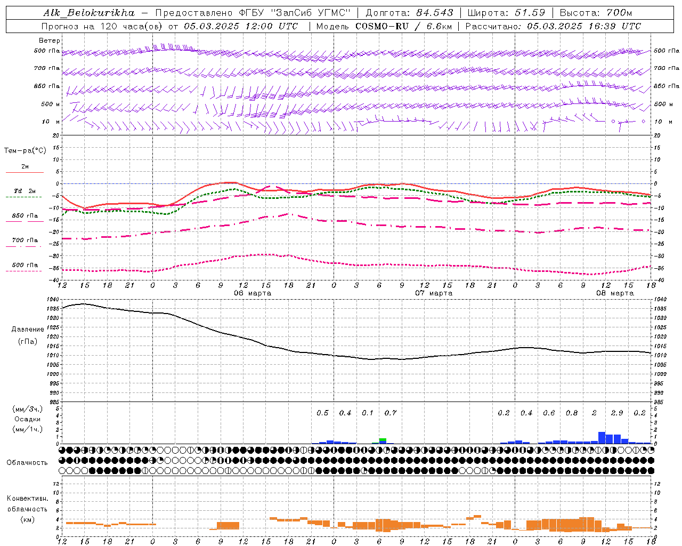Select the 0.6 precipitation amount value

[549, 413]
